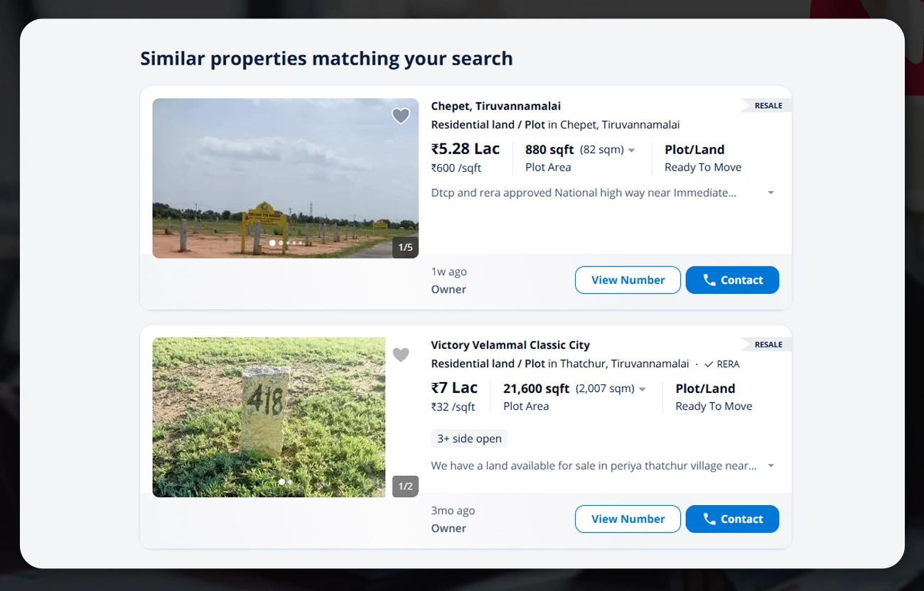View the plot 418 stone photo

tap(269, 417)
